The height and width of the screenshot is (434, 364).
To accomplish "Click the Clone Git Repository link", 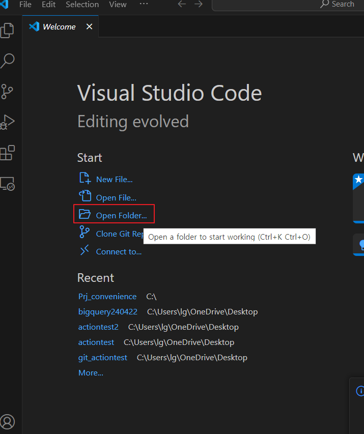I will (x=120, y=234).
